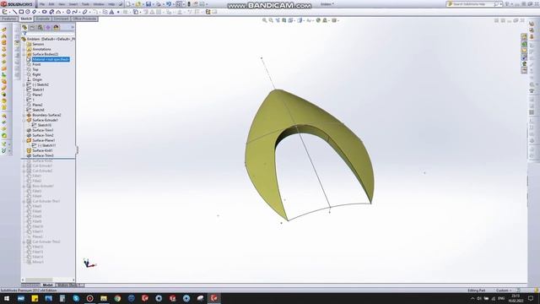540x304 pixels.
Task: Open the Skype icon in the taskbar
Action: [76, 298]
